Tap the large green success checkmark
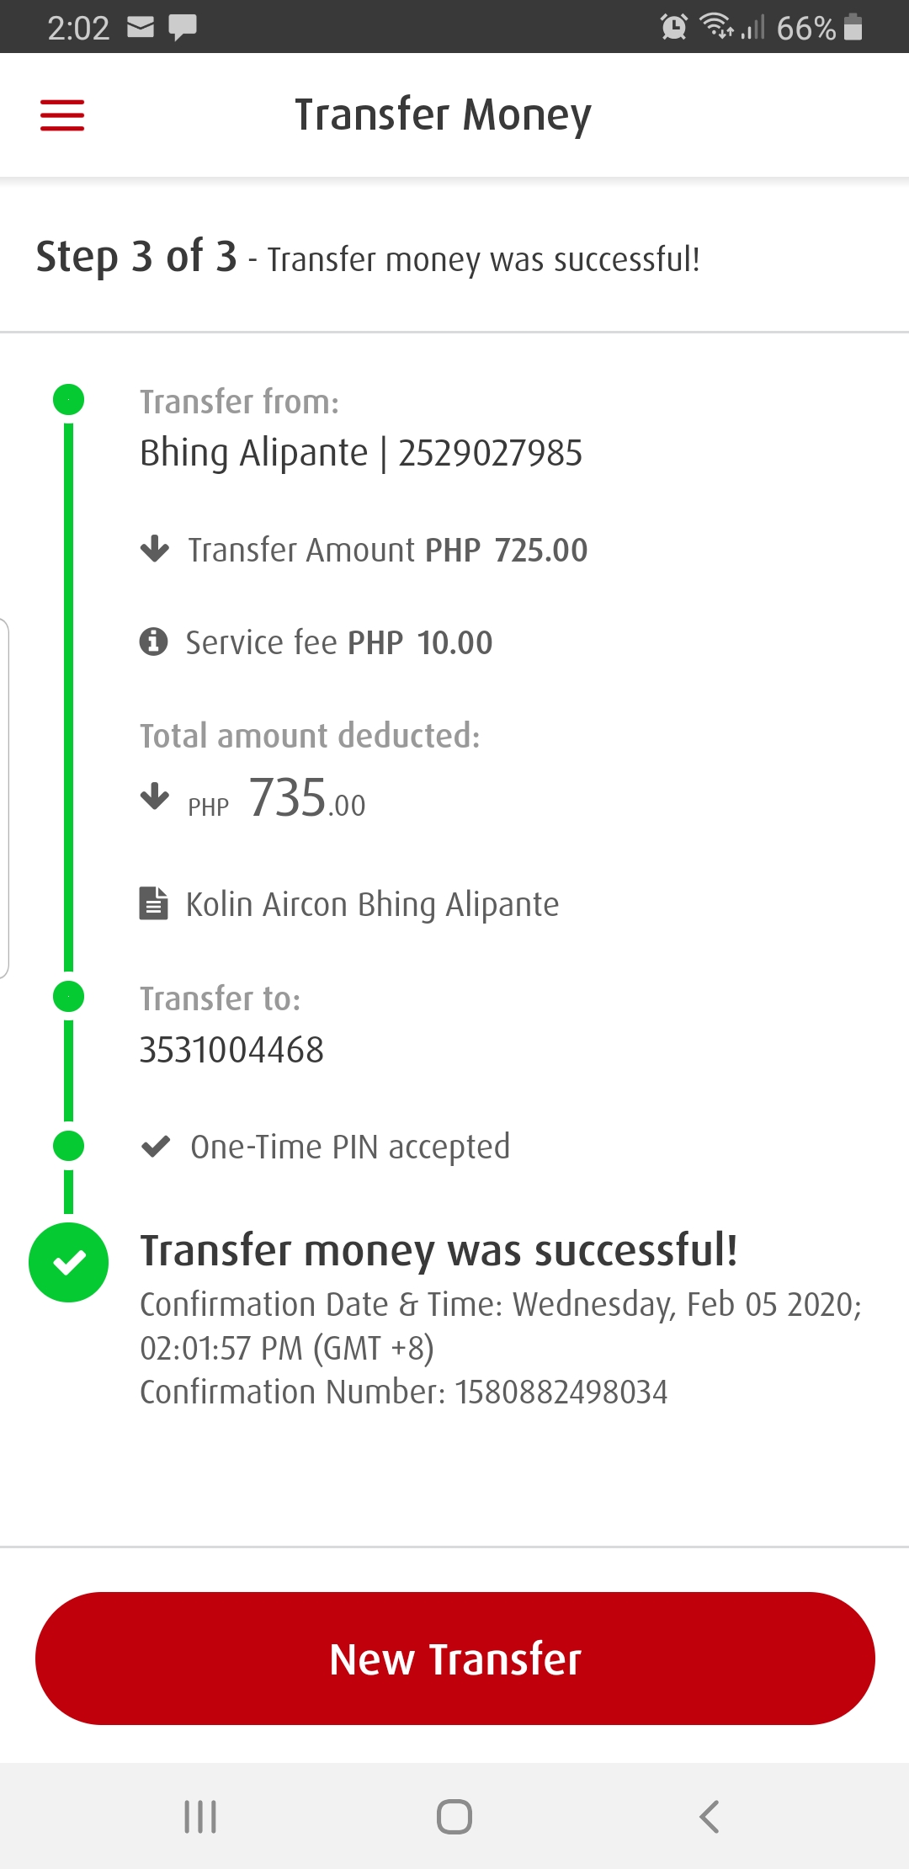This screenshot has width=909, height=1869. pyautogui.click(x=68, y=1262)
